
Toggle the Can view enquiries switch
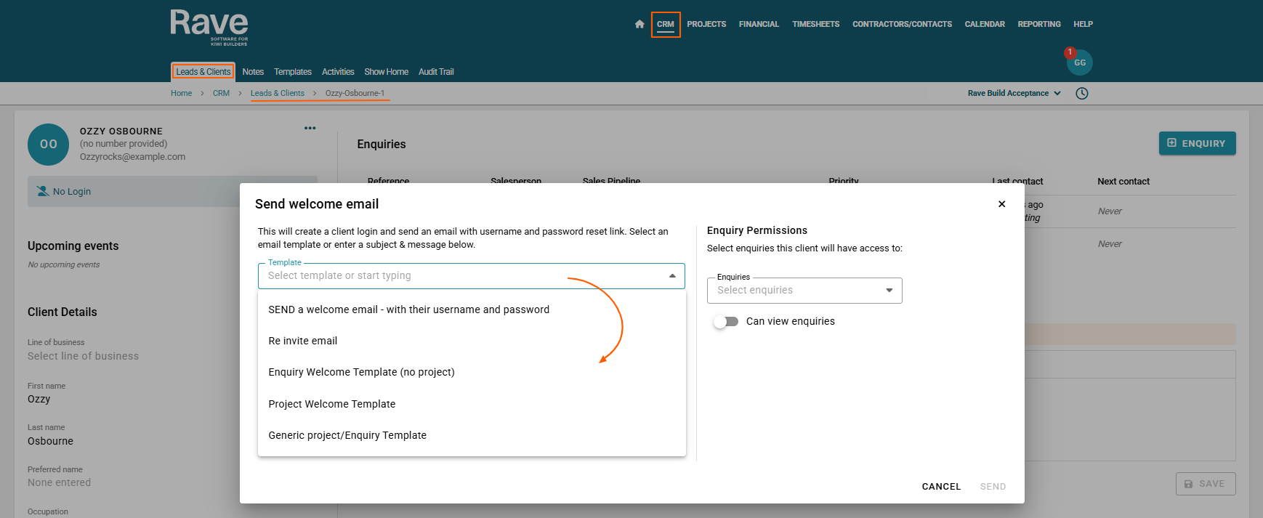726,322
